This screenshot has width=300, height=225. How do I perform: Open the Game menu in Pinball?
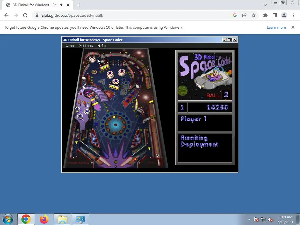tap(70, 46)
